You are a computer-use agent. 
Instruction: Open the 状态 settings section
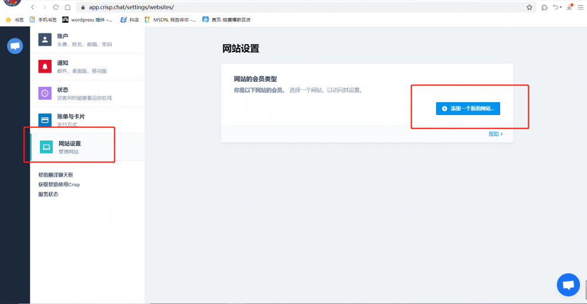click(87, 93)
